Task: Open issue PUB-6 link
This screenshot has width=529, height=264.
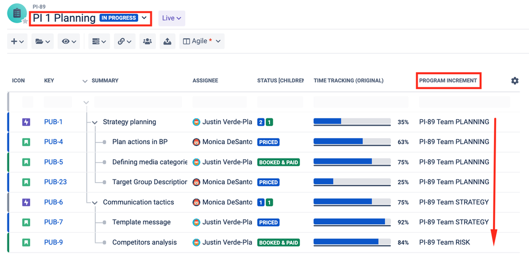Action: click(x=53, y=202)
